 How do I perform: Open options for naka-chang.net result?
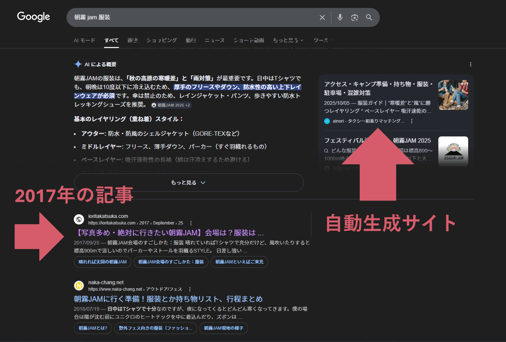pos(190,289)
